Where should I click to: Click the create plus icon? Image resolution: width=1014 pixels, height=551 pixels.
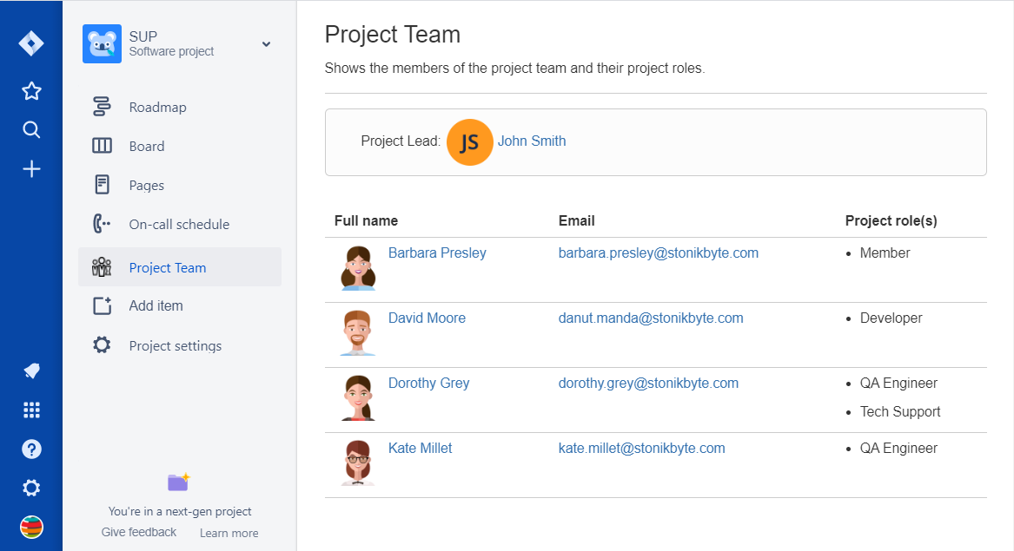click(31, 169)
